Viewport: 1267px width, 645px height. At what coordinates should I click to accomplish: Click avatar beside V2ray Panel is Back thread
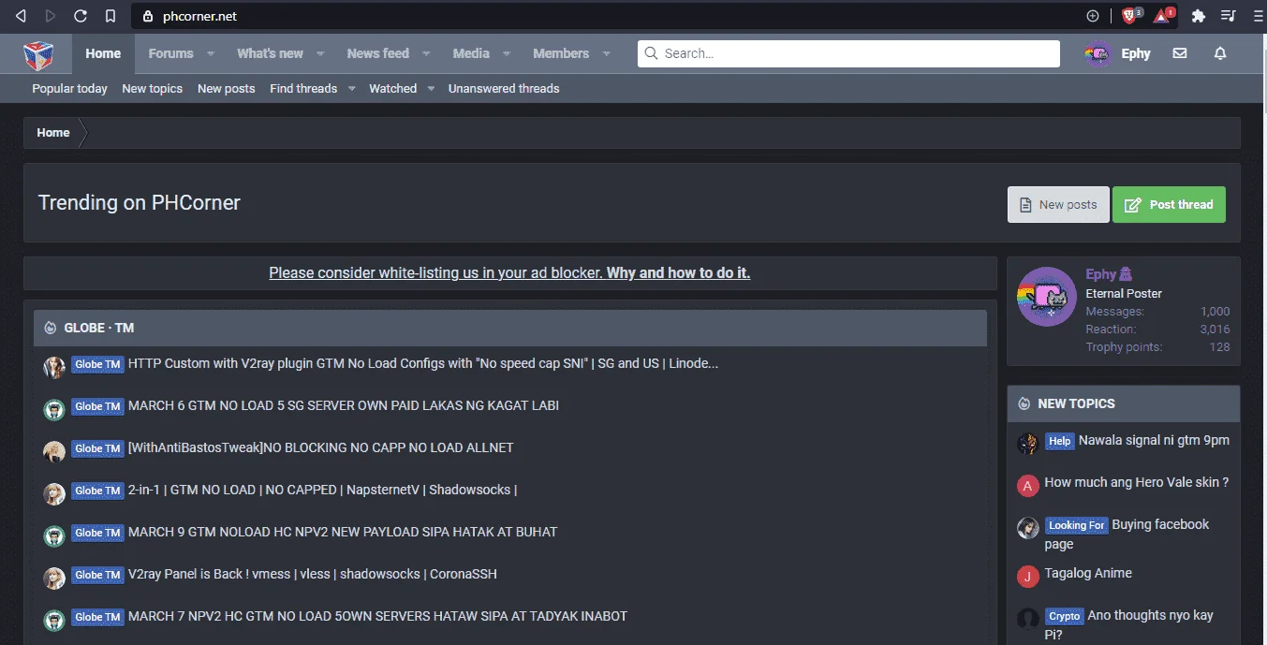[x=54, y=578]
